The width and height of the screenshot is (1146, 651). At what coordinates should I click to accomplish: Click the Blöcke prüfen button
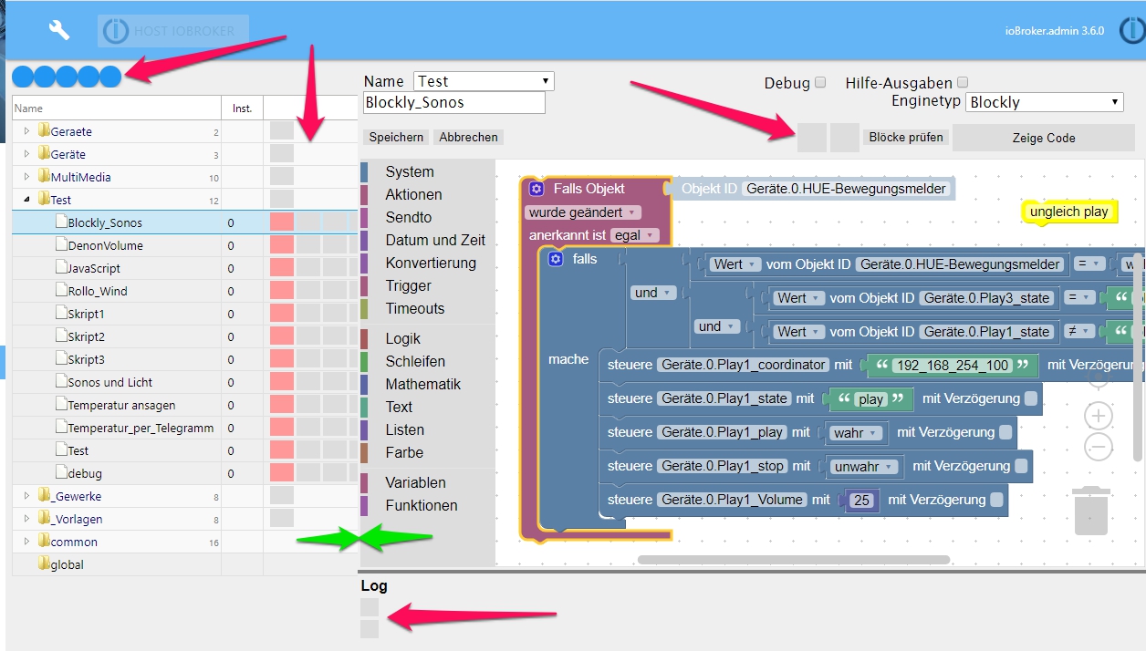coord(906,138)
